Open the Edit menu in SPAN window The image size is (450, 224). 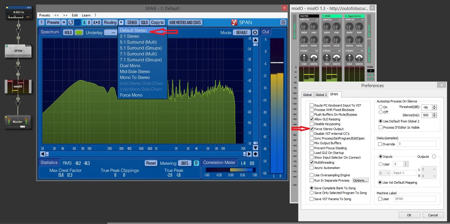click(75, 15)
